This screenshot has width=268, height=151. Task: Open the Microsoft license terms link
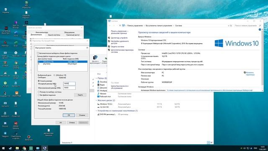click(x=209, y=90)
